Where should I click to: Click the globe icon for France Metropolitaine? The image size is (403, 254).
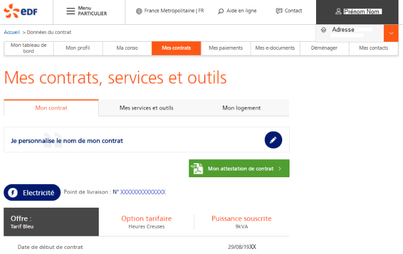point(139,11)
